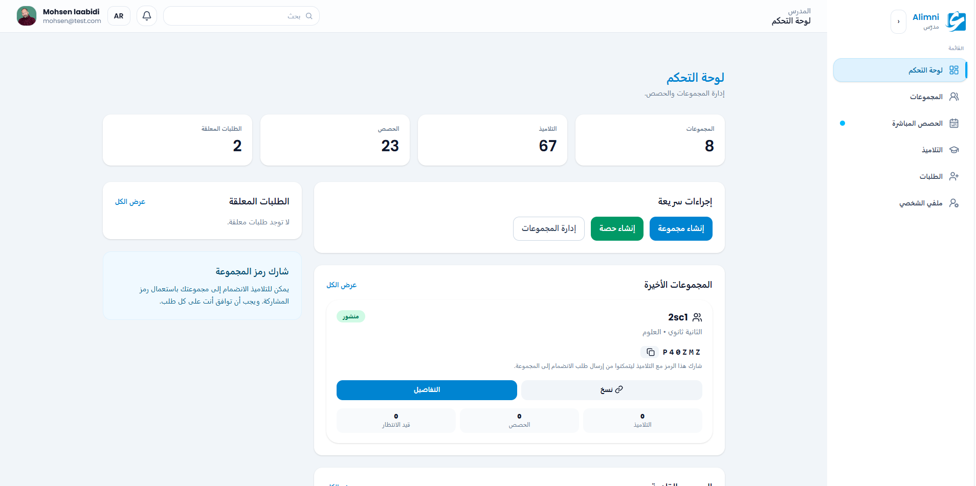Click the members icon beside 2sc1
The height and width of the screenshot is (486, 976).
(x=698, y=317)
